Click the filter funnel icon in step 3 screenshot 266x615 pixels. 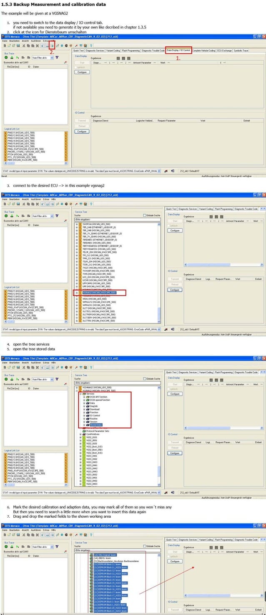coord(57,216)
